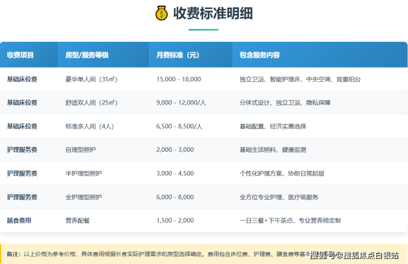This screenshot has width=408, height=264.
Task: Click the 半护理型照护 care level cell
Action: point(83,173)
